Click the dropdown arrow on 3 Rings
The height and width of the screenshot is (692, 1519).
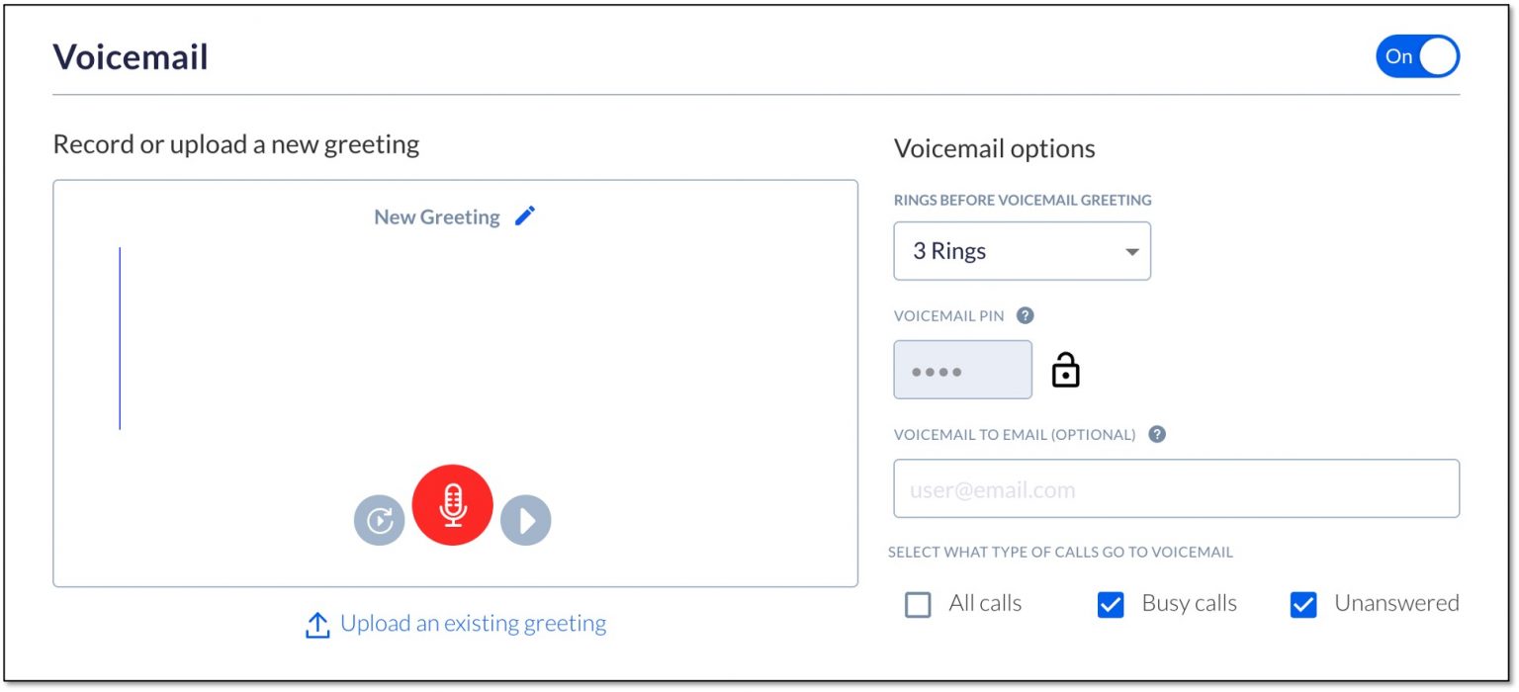click(1131, 251)
